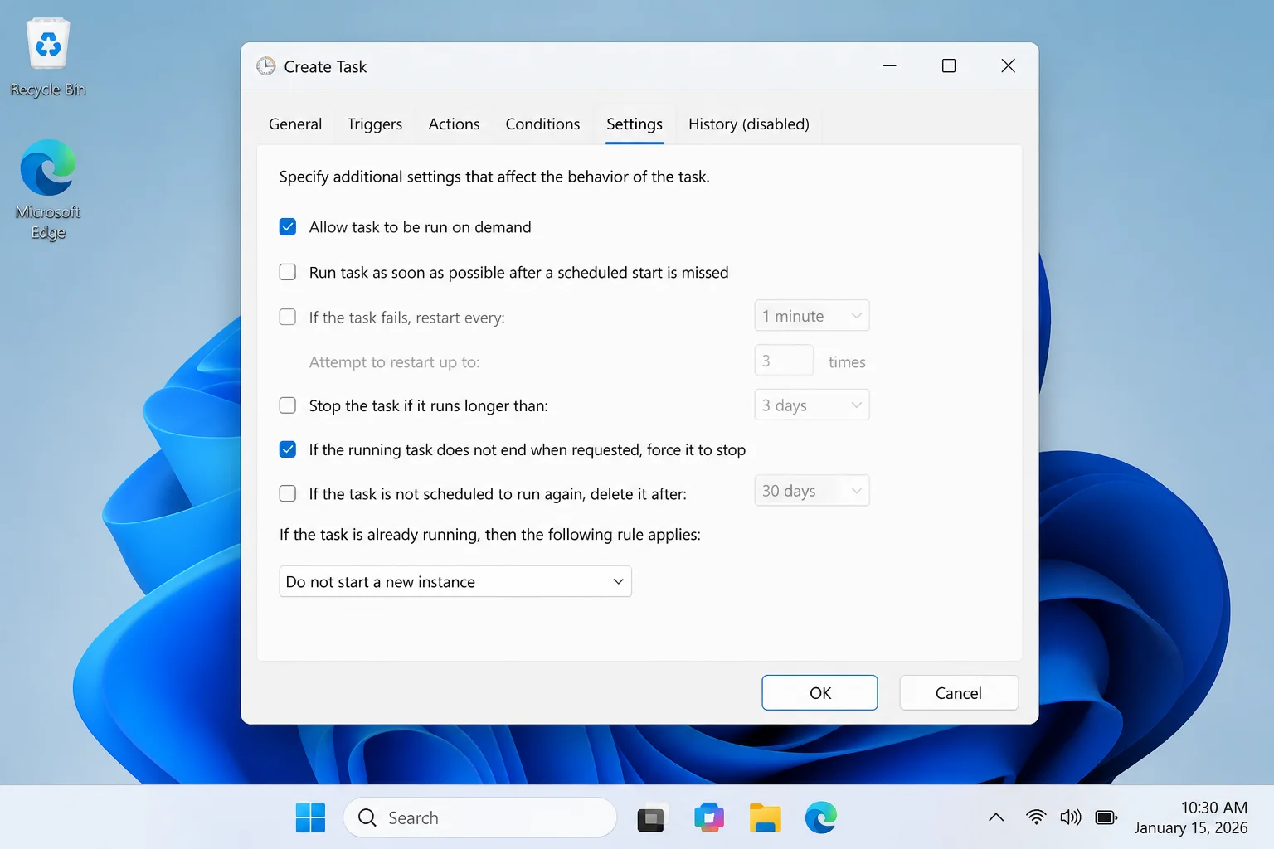This screenshot has width=1274, height=849.
Task: Confirm the task with OK button
Action: [x=819, y=692]
